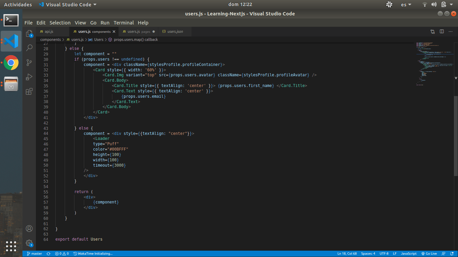458x257 pixels.
Task: Open the Search view in activity bar
Action: [29, 48]
